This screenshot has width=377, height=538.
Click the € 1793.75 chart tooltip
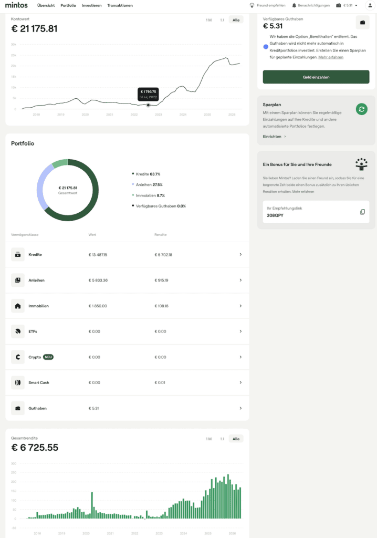point(148,95)
